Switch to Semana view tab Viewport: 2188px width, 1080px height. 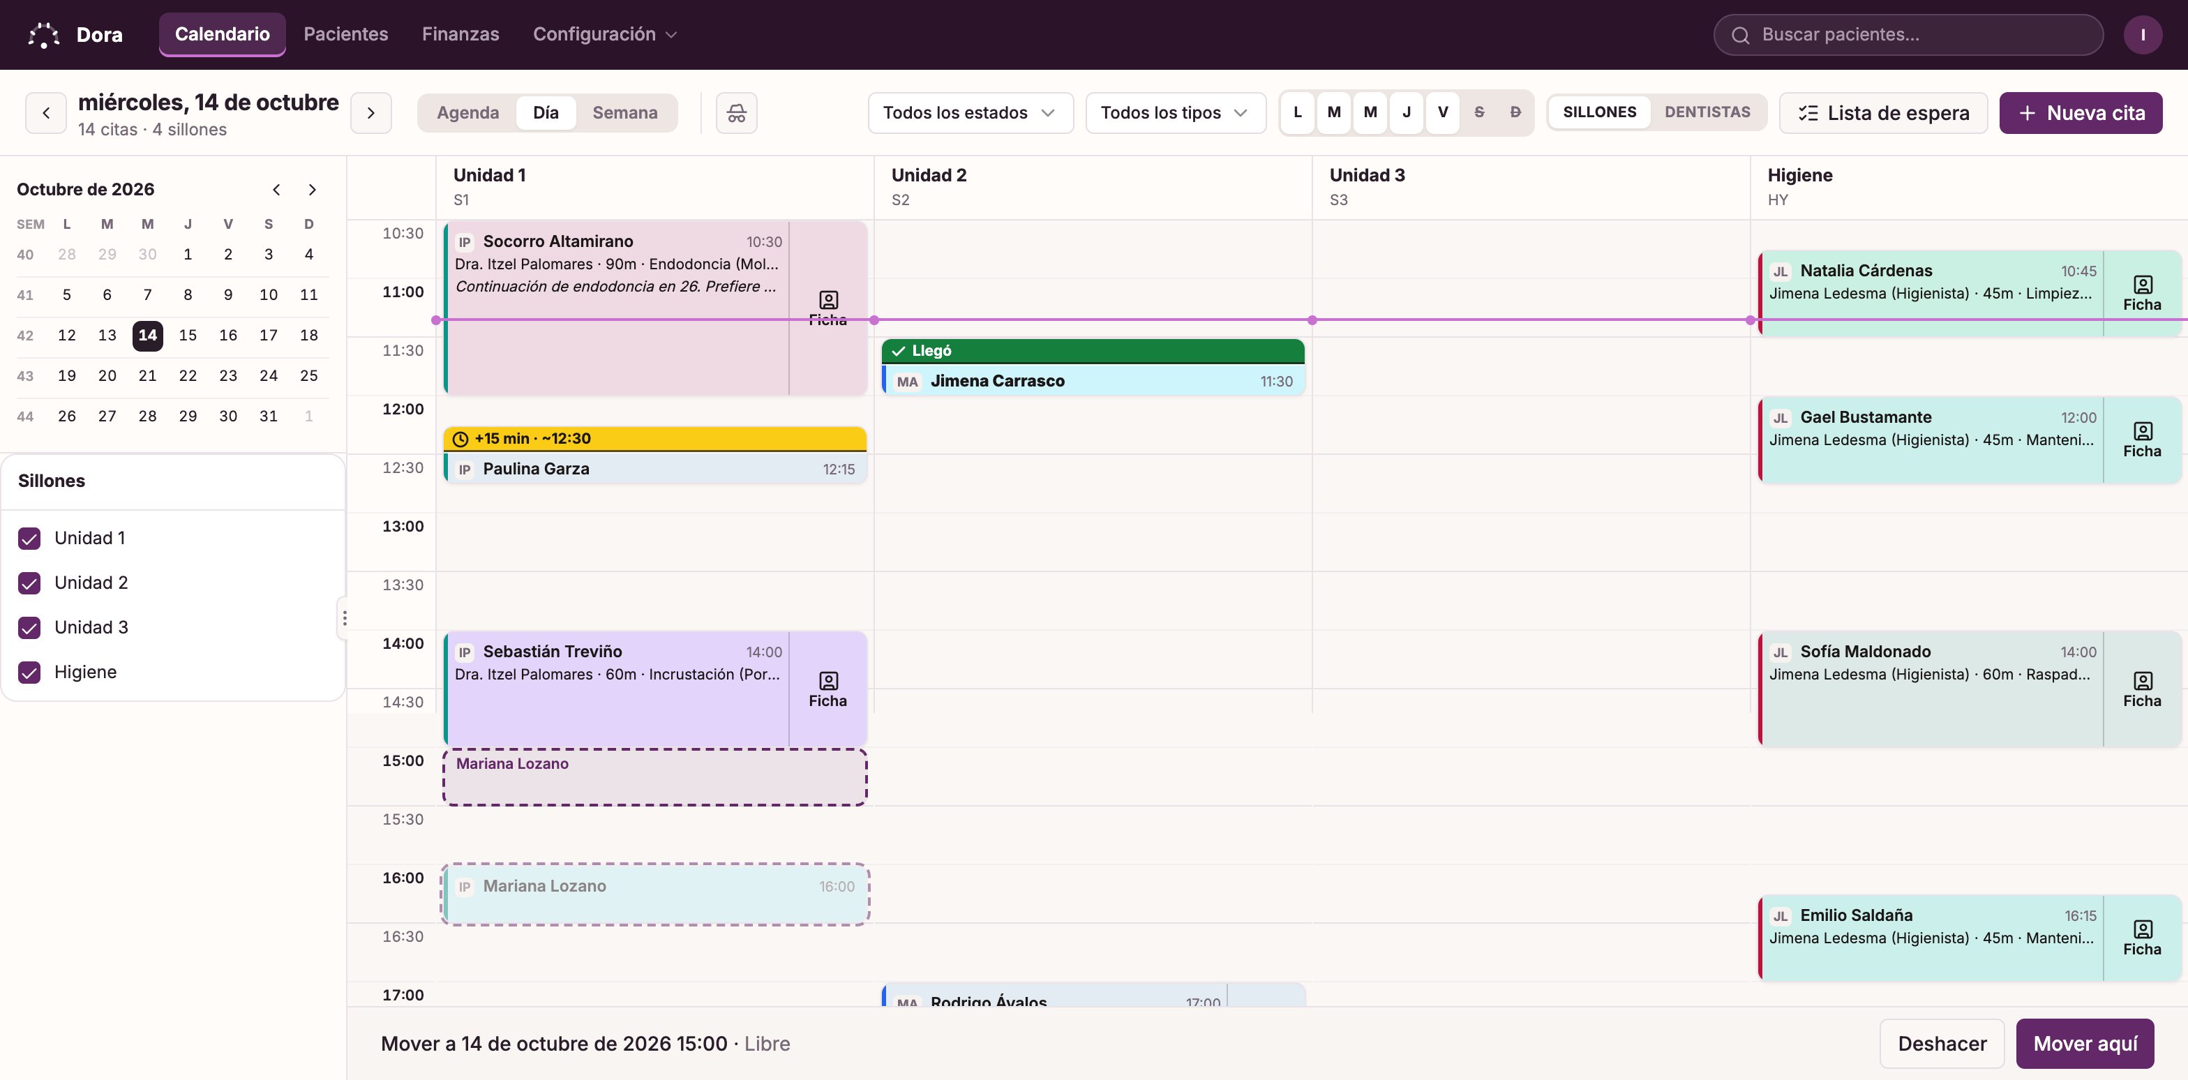pos(625,113)
